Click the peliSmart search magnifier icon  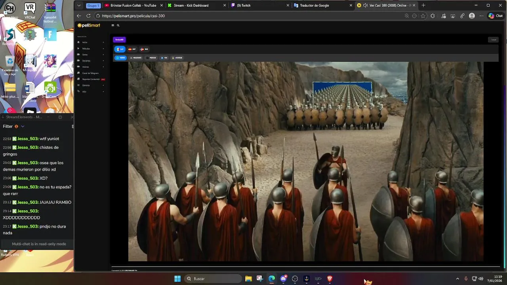[x=118, y=25]
